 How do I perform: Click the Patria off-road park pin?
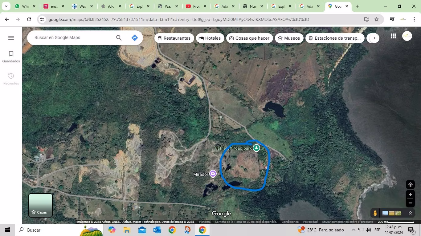256,148
